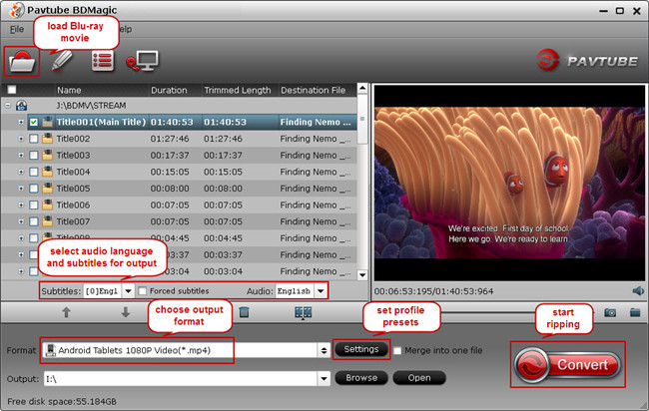Image resolution: width=649 pixels, height=411 pixels.
Task: Open the Audio language dropdown arrow
Action: (321, 291)
